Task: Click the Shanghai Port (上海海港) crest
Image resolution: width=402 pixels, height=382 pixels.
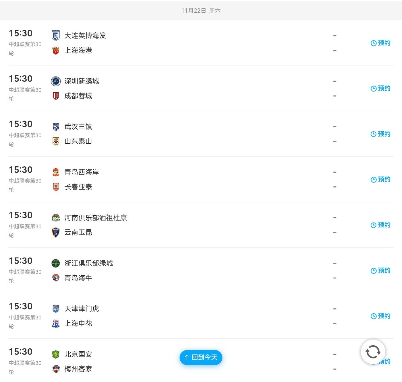Action: (56, 50)
